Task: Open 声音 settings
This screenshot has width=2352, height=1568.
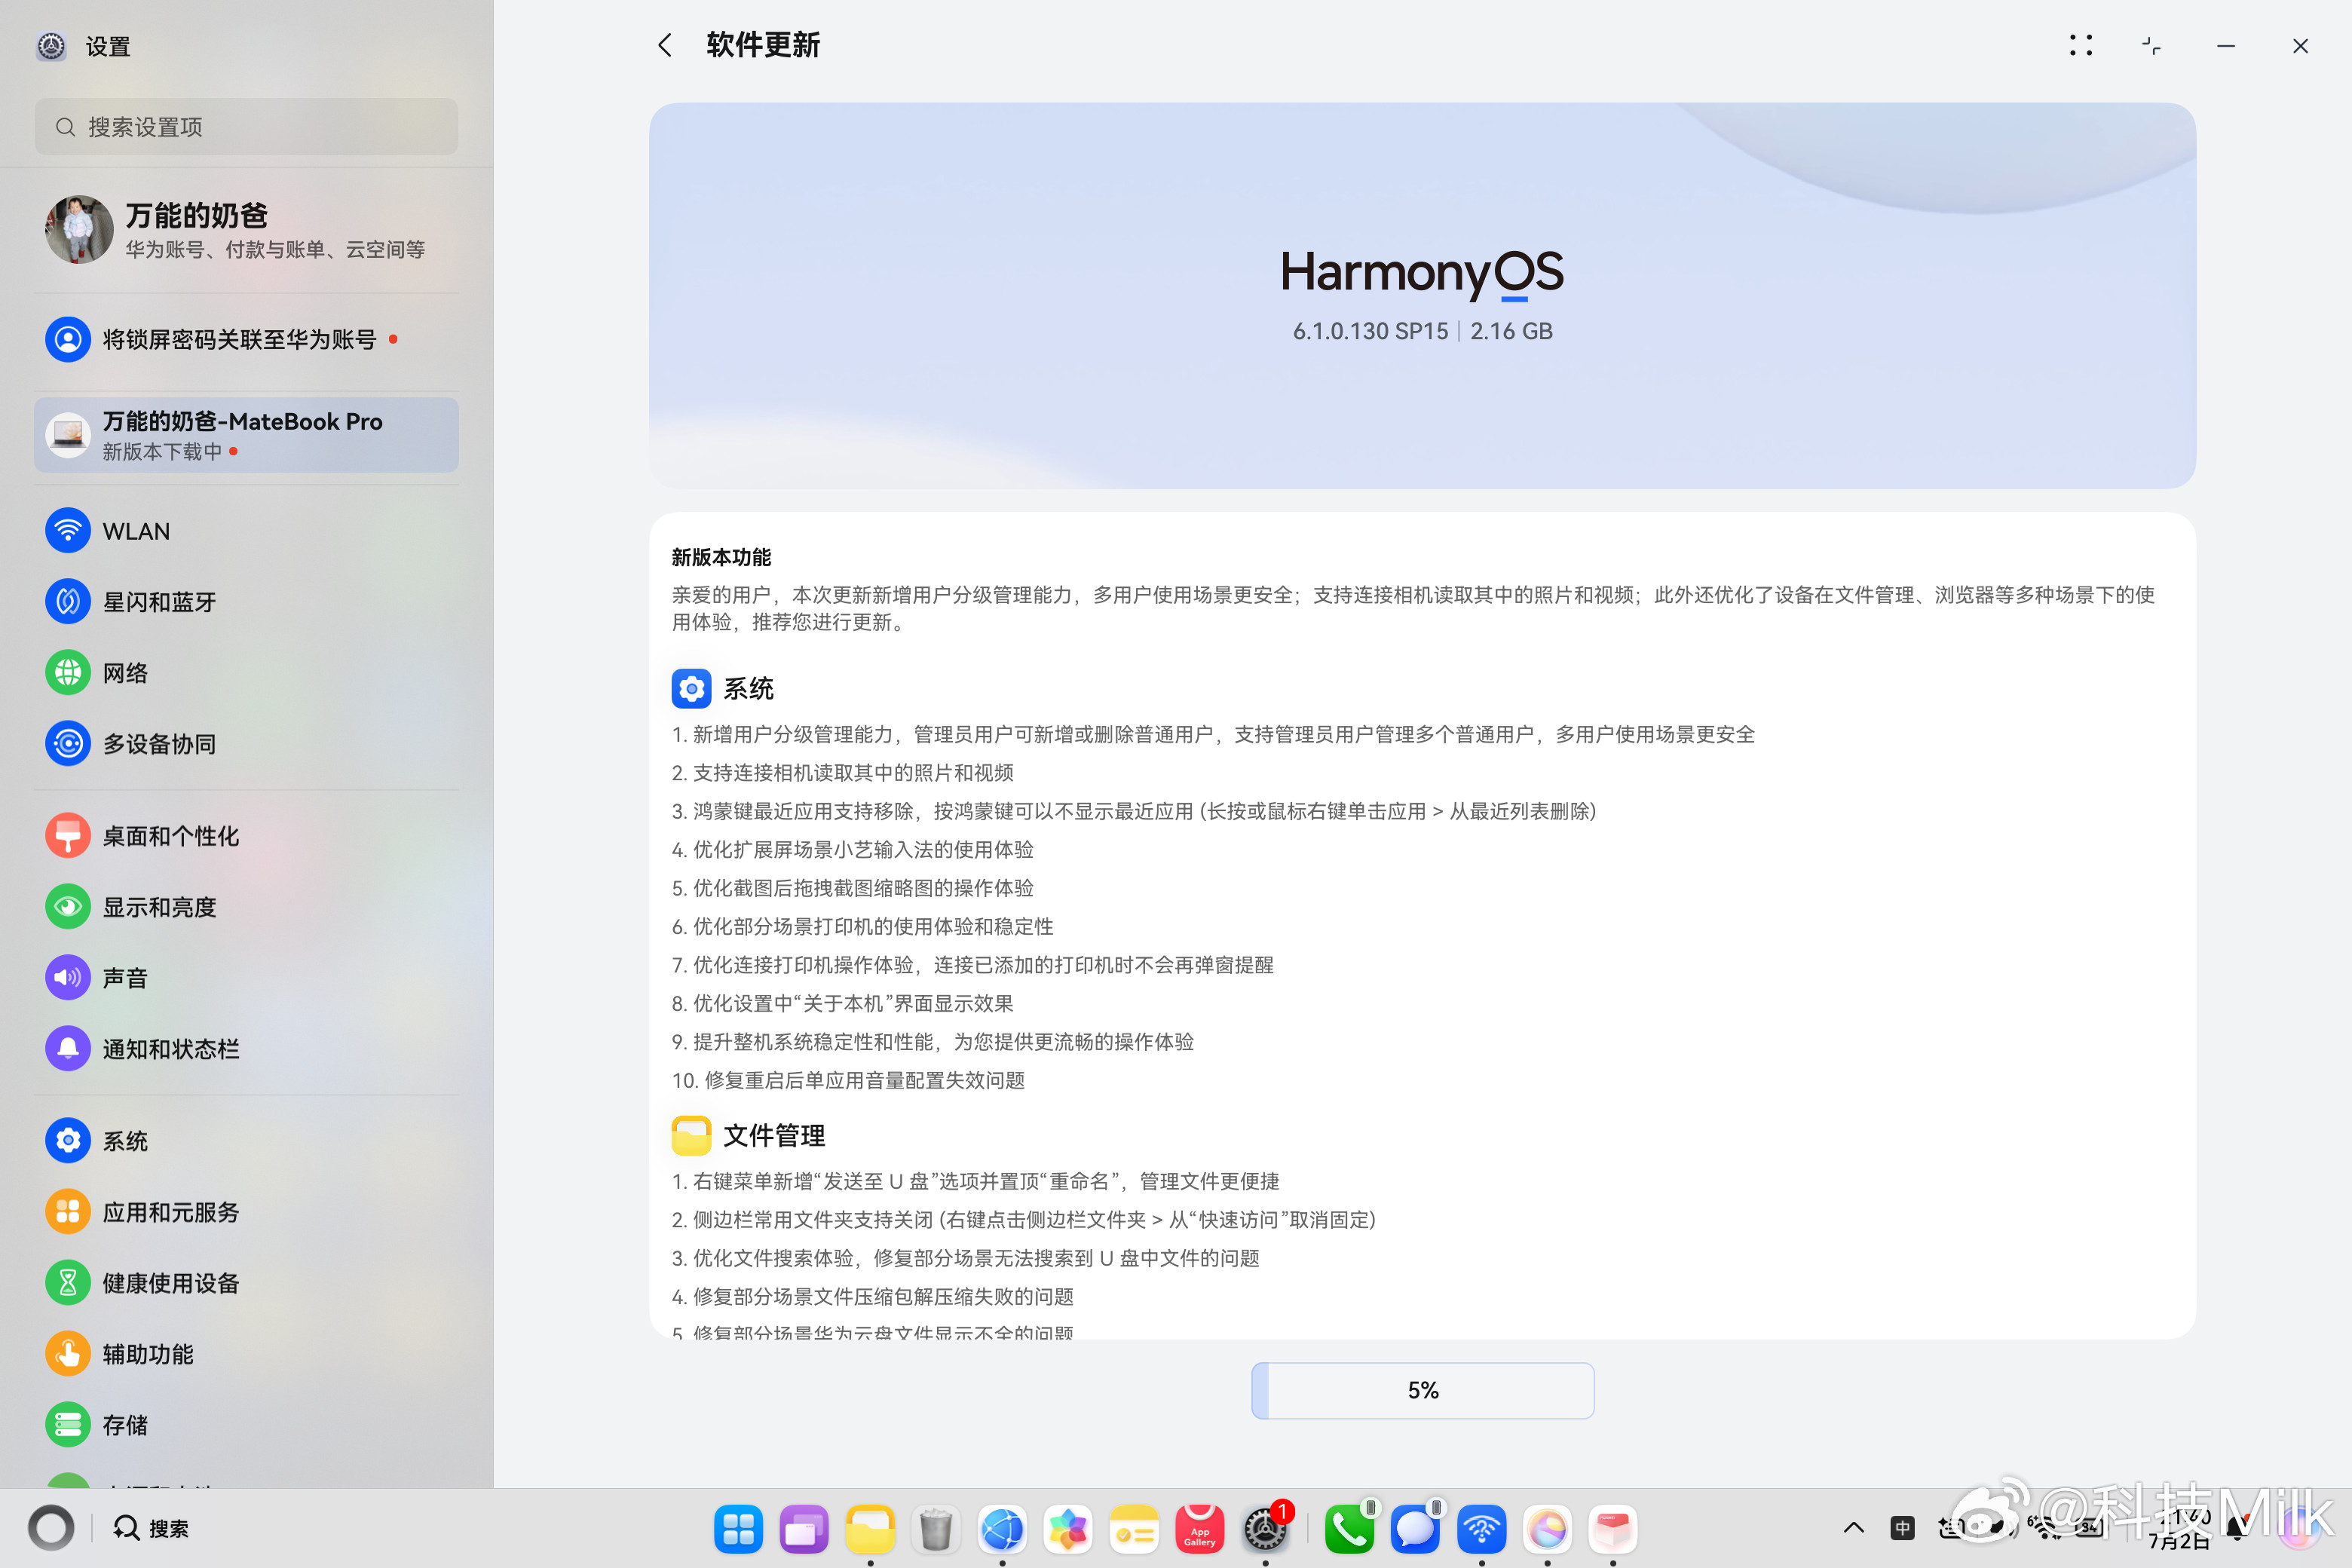Action: pos(247,978)
